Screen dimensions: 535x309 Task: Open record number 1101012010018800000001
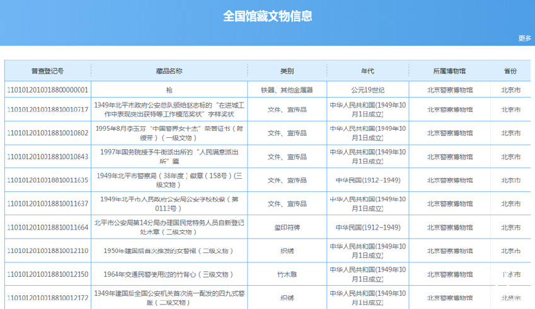click(47, 90)
